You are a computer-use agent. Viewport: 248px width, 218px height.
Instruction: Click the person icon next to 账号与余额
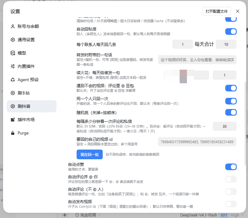[13, 26]
